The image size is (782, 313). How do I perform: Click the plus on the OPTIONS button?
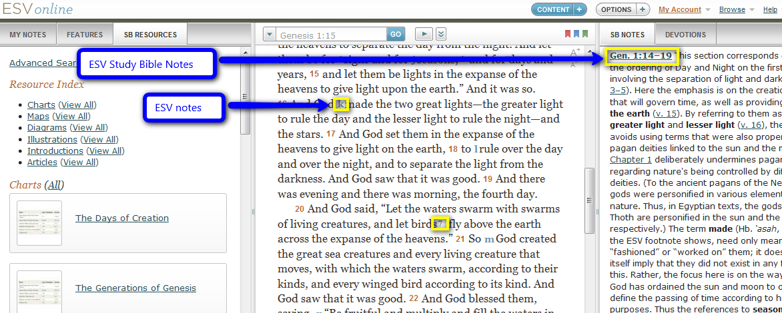point(643,9)
